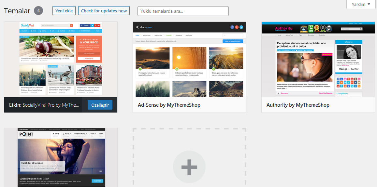Click the Etkin: SociallyViral Pro label
The width and height of the screenshot is (377, 187).
(44, 105)
